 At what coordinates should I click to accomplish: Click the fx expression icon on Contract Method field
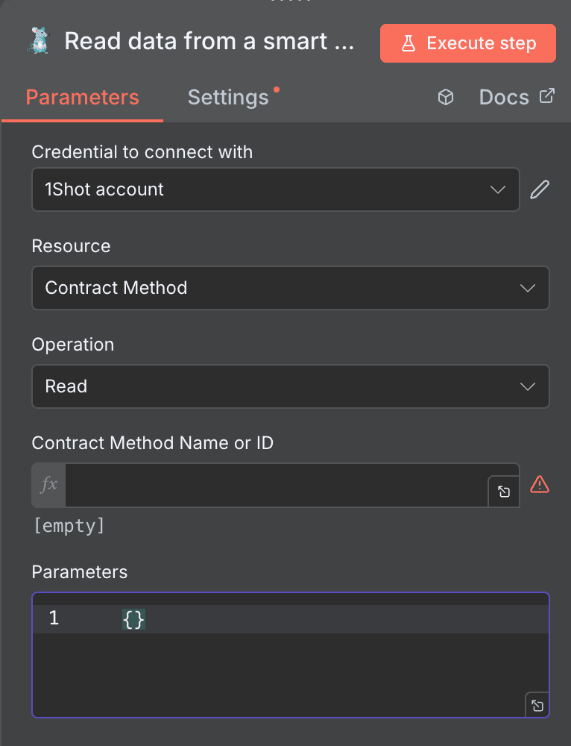(48, 484)
